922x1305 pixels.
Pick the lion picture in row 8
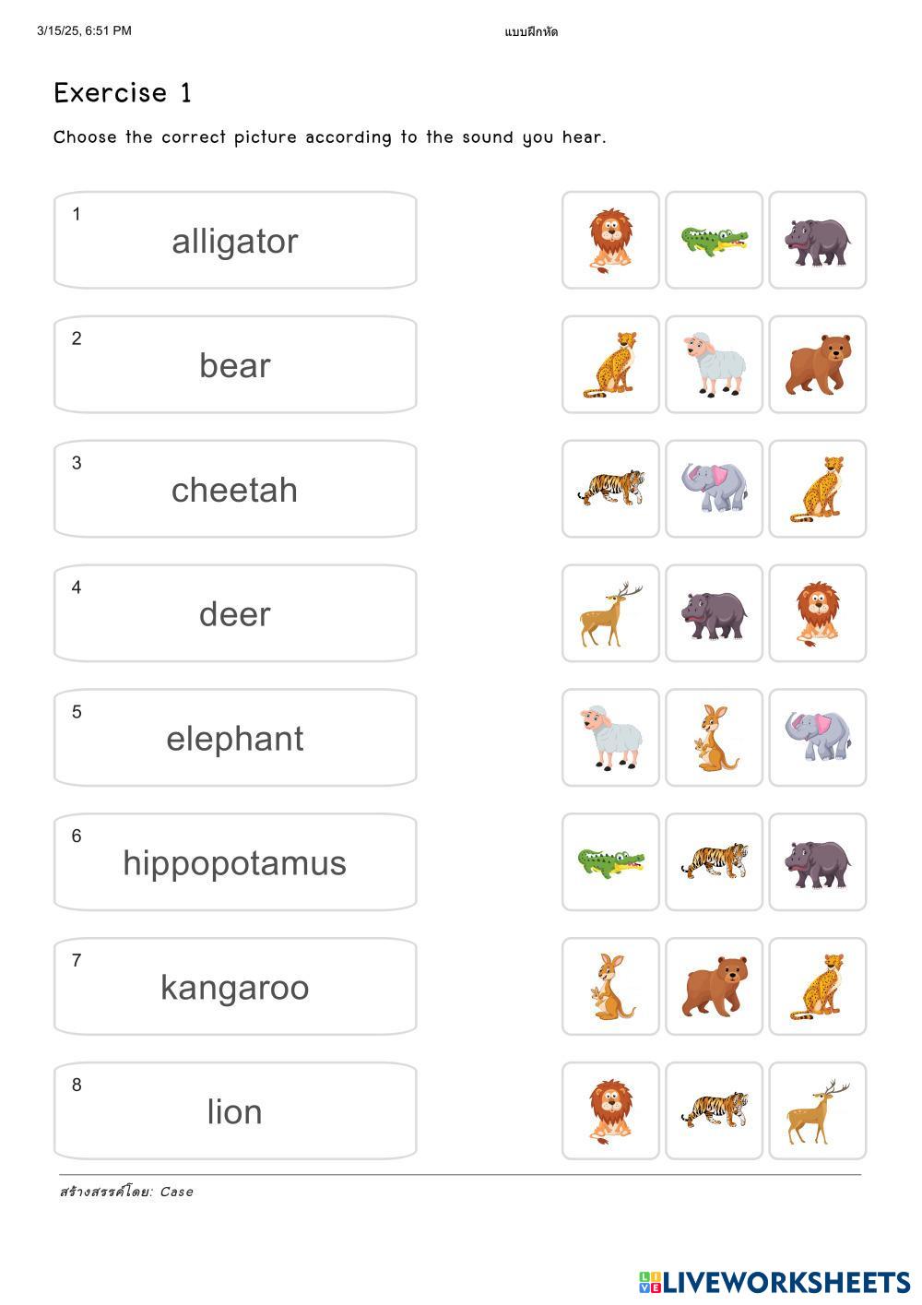(610, 1111)
